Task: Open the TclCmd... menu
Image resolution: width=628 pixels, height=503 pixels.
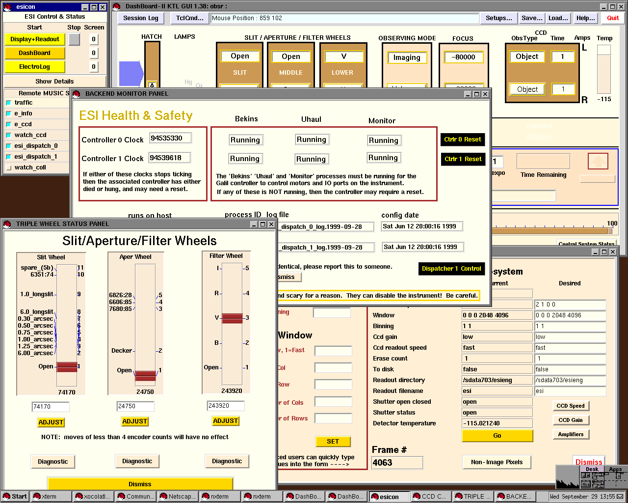Action: point(189,18)
